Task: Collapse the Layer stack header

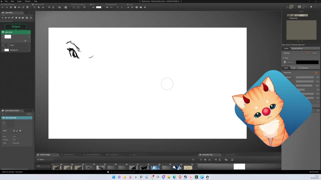Action: 29,32
